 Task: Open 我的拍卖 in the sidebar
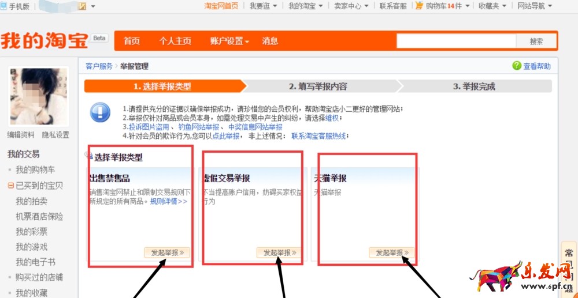[31, 201]
